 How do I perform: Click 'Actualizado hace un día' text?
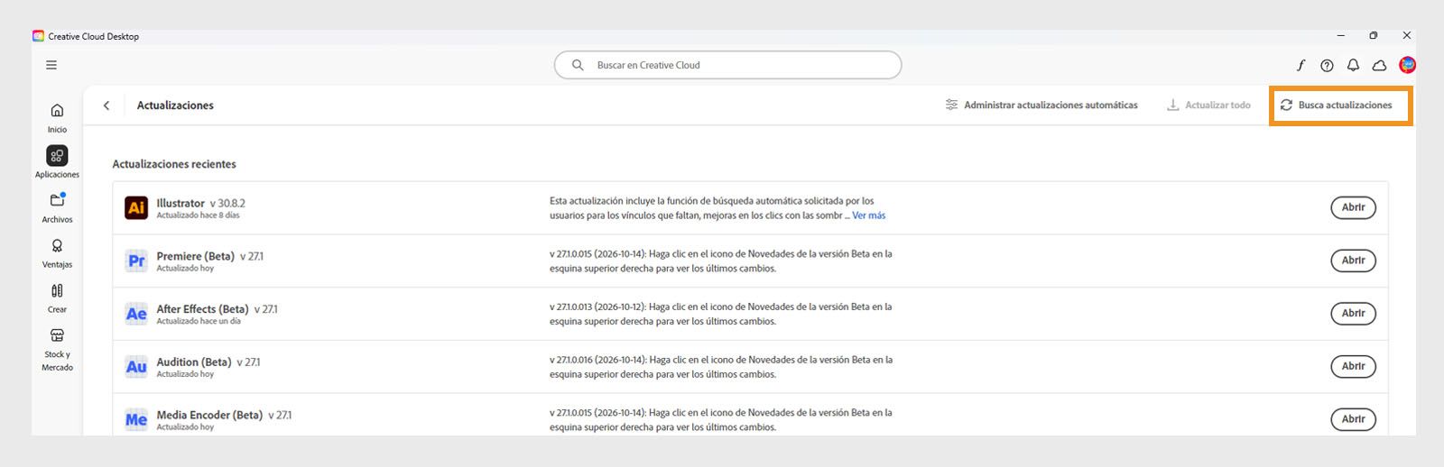(199, 321)
